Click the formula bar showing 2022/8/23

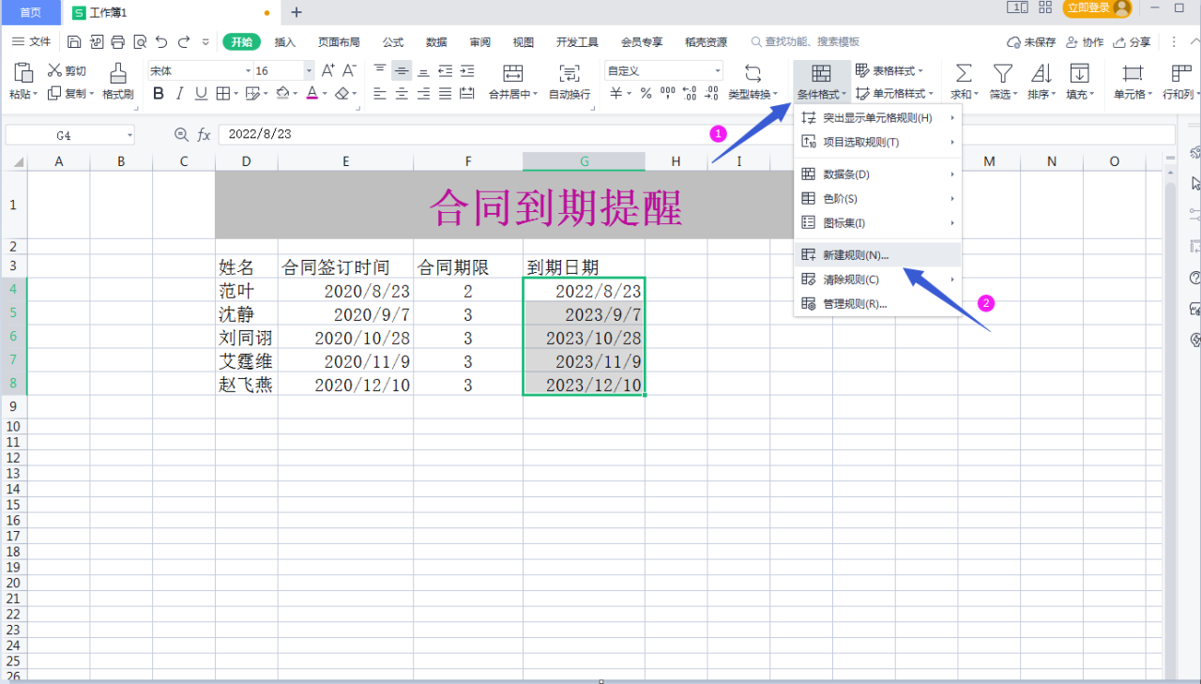click(695, 134)
